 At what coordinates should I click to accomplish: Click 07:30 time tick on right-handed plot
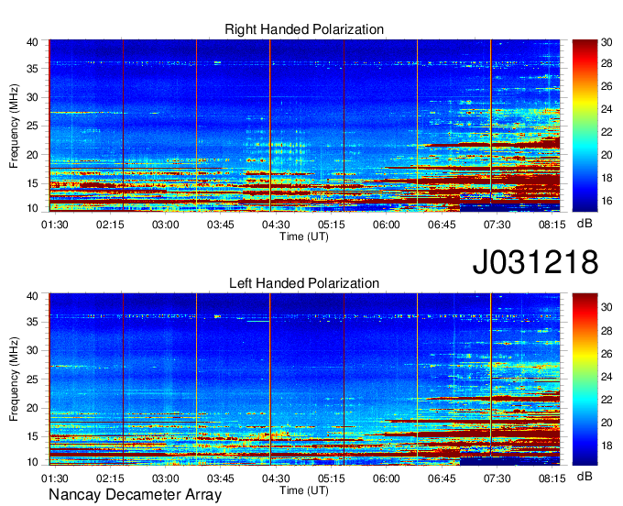click(x=497, y=225)
